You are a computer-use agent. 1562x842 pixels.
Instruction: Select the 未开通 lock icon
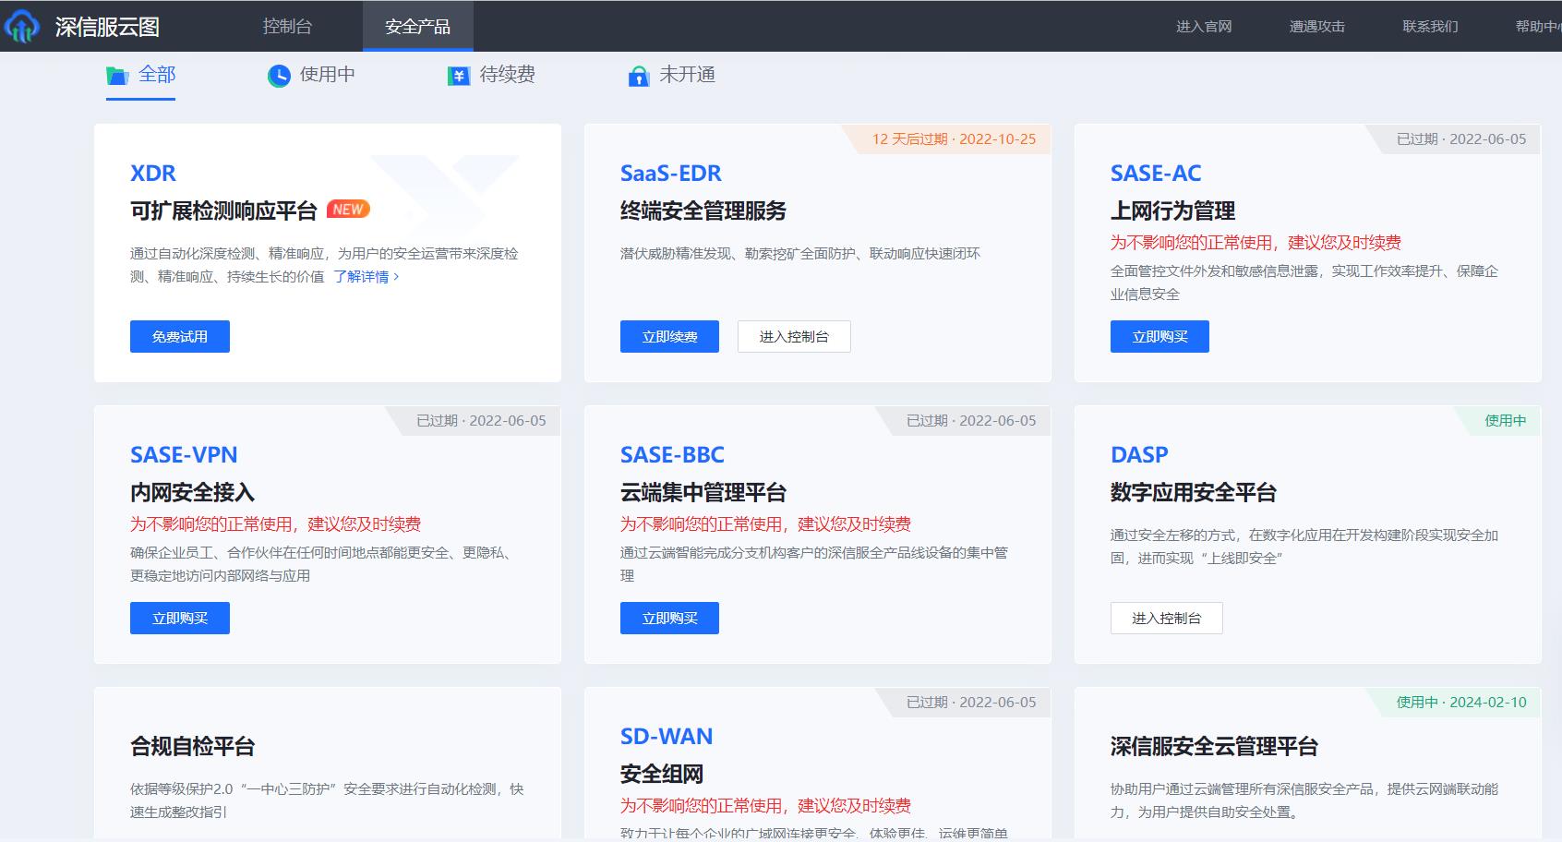(639, 76)
